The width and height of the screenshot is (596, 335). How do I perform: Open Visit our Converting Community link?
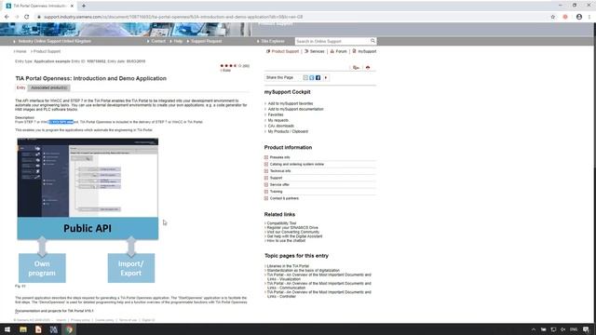click(x=293, y=232)
